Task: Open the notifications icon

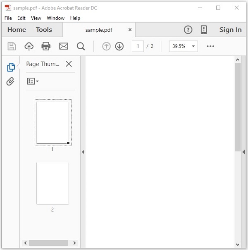Action: [x=204, y=30]
